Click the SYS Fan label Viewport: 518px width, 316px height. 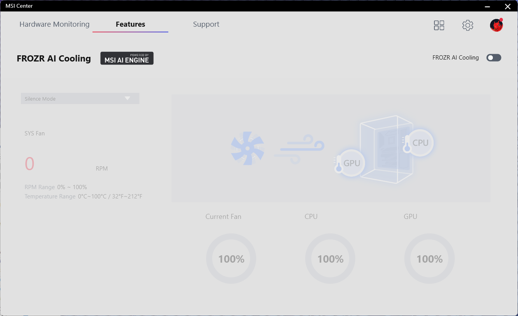pos(35,133)
